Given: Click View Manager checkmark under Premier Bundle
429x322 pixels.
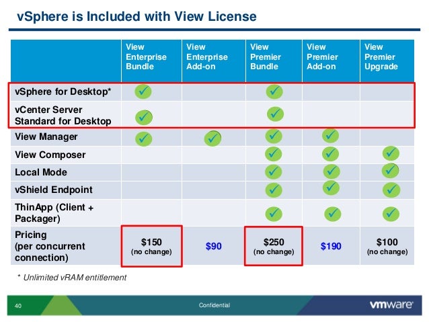Looking at the screenshot, I should [274, 136].
